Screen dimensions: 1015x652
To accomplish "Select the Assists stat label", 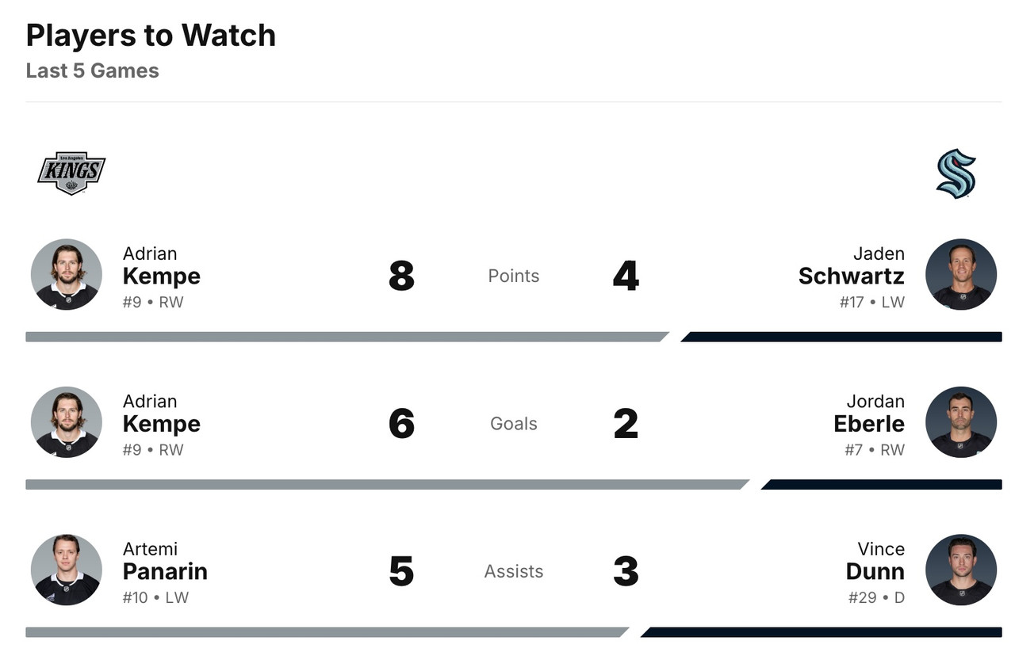I will click(x=514, y=571).
